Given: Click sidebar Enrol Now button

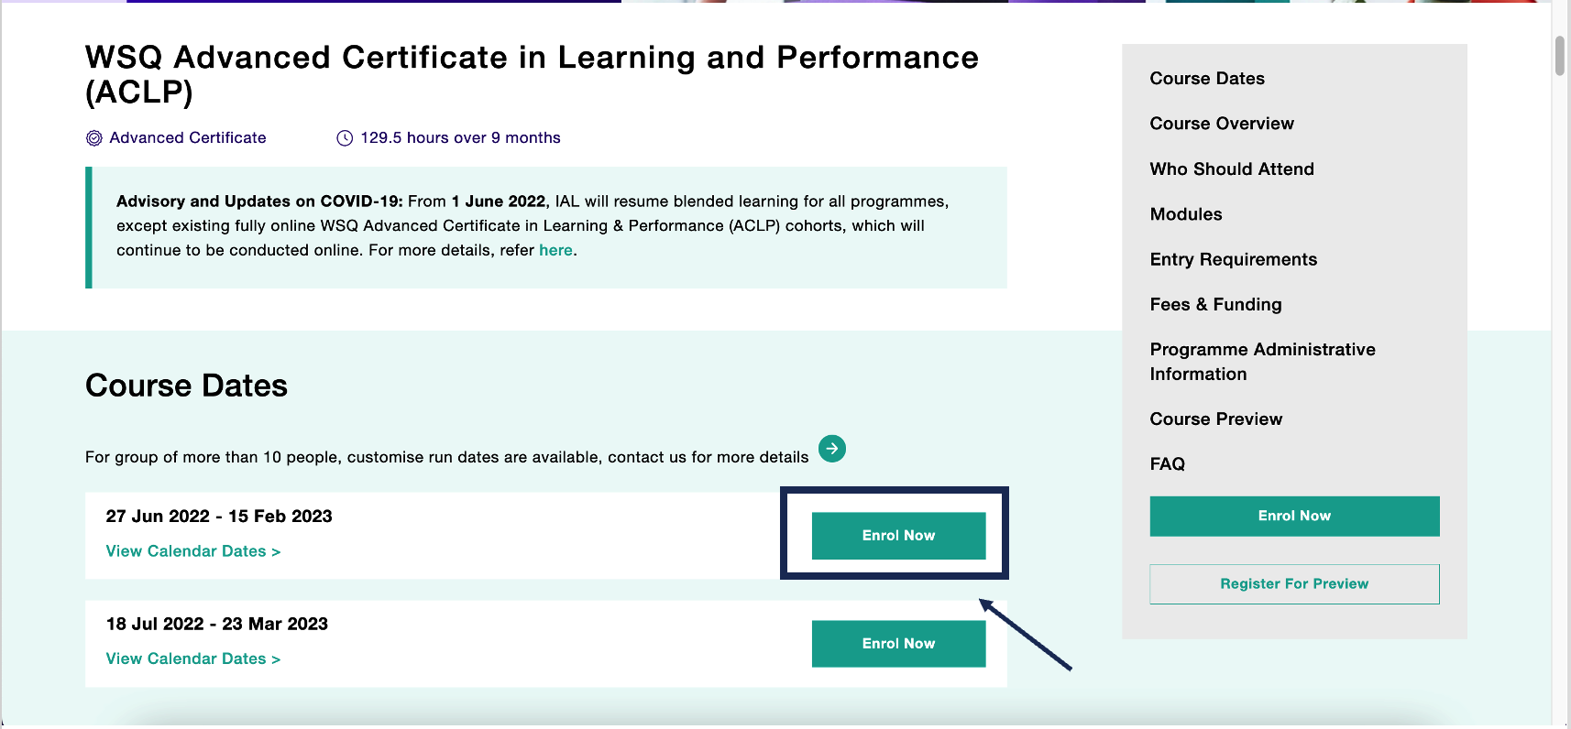Looking at the screenshot, I should click(1294, 517).
